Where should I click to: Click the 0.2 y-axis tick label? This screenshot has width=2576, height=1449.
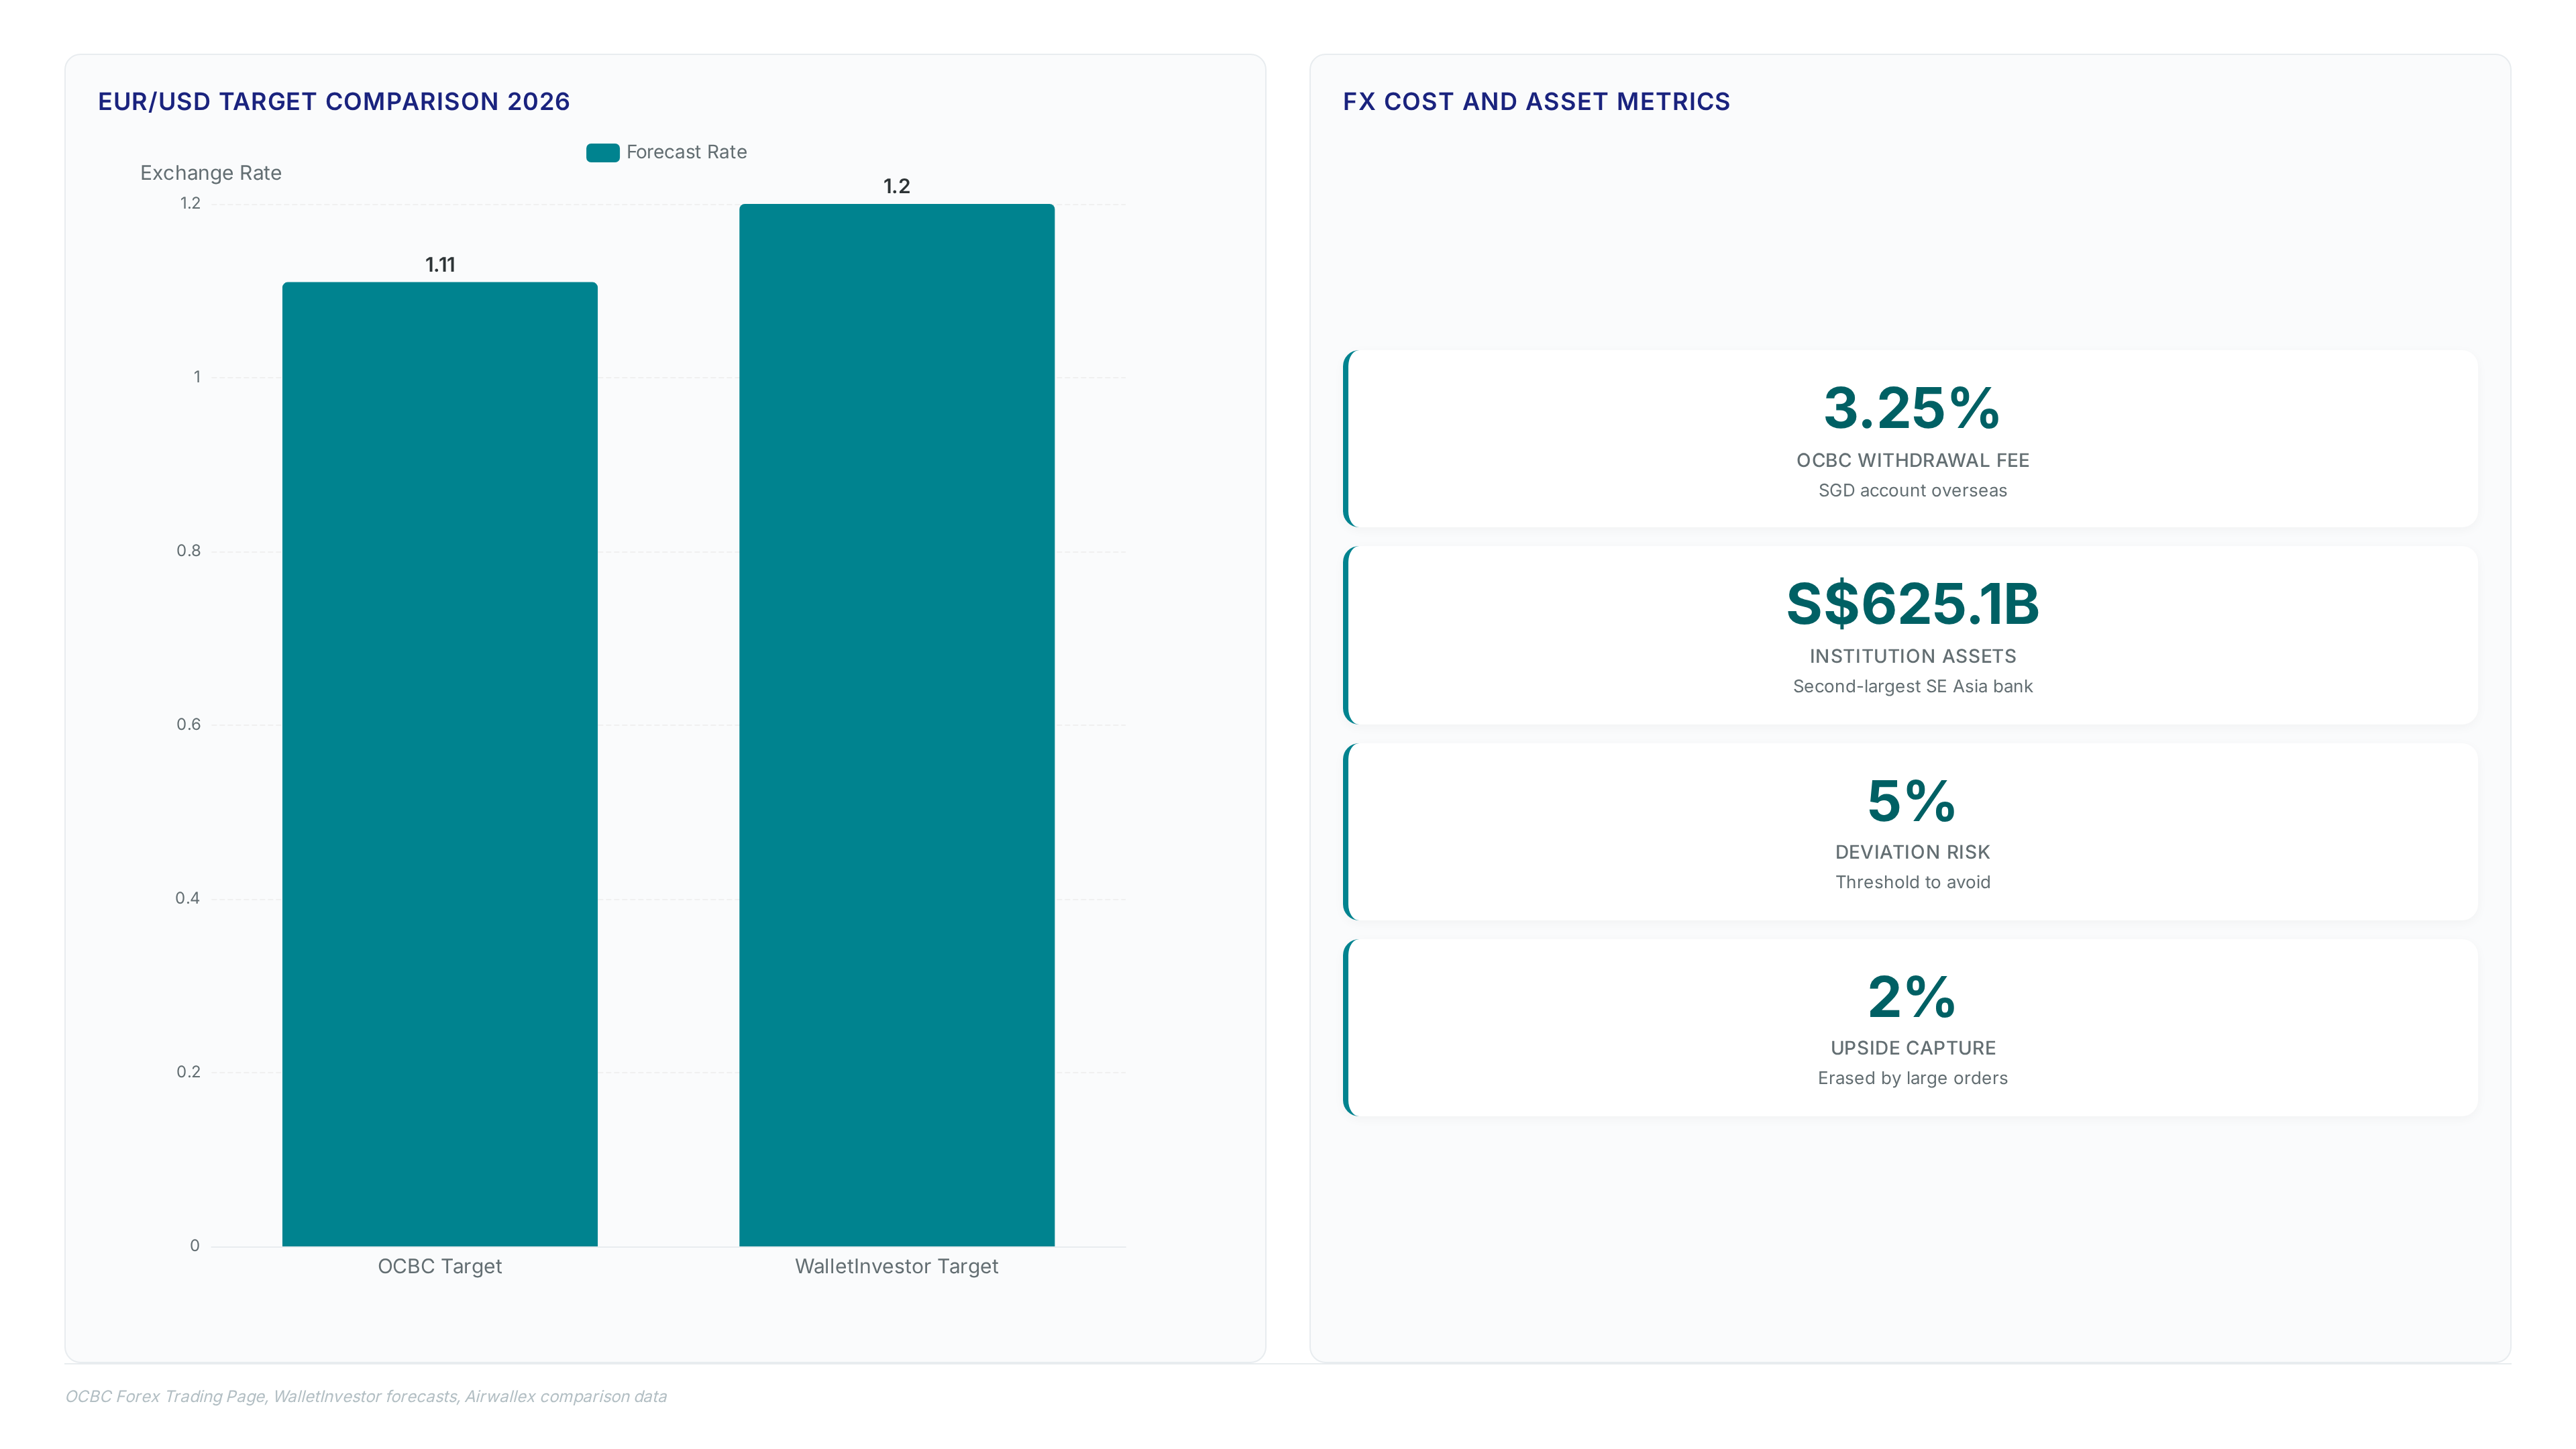tap(188, 1072)
